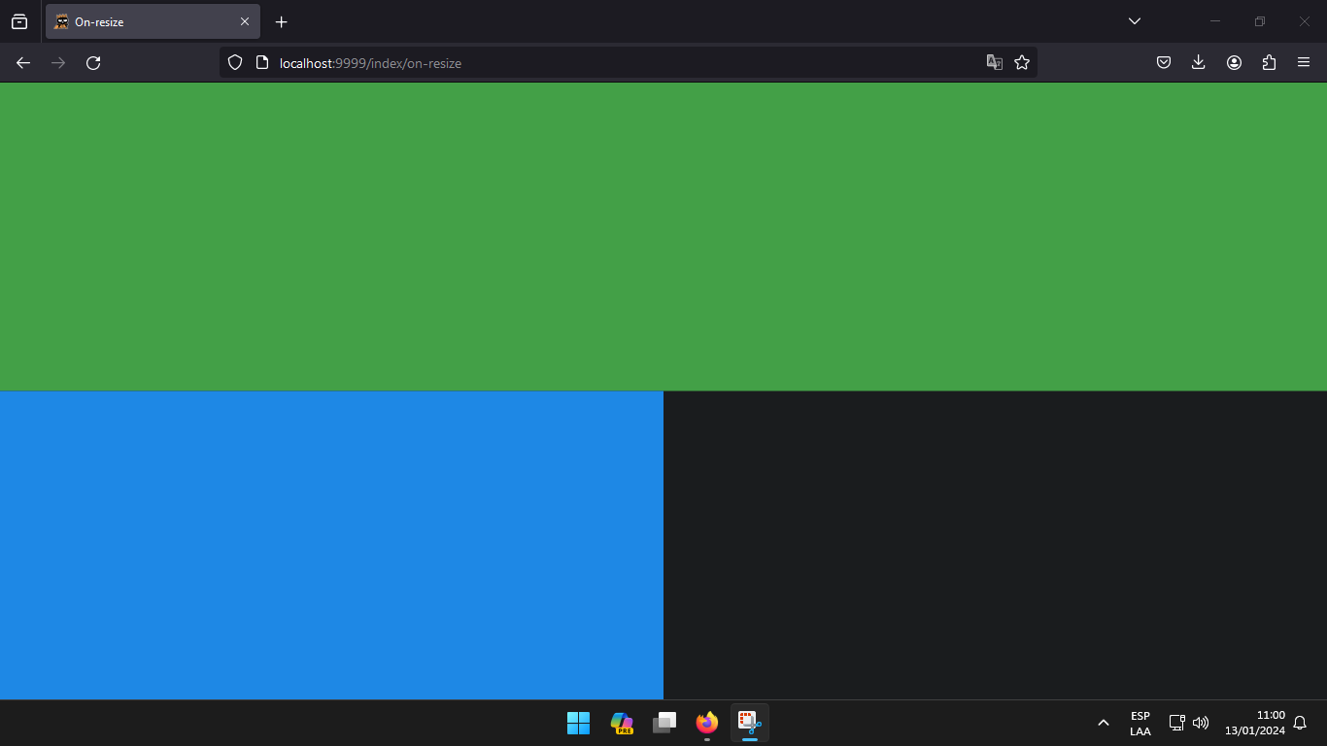The height and width of the screenshot is (746, 1327).
Task: Switch to the On-resize tab
Action: [x=146, y=21]
